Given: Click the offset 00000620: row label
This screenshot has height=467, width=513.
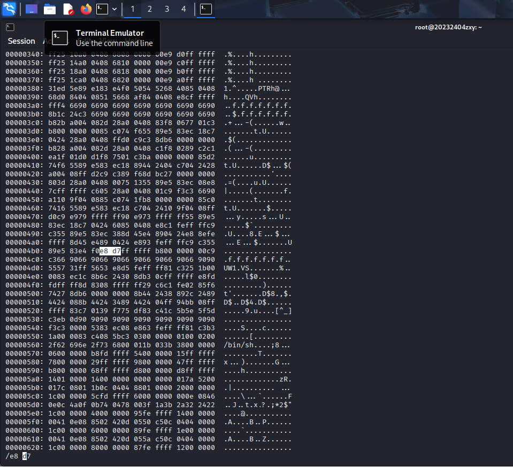Looking at the screenshot, I should coord(25,448).
